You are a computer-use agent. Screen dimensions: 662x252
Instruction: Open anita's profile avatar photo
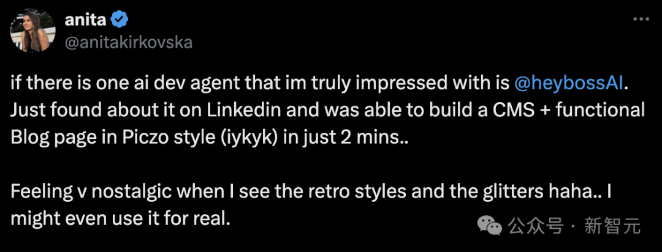pyautogui.click(x=33, y=31)
